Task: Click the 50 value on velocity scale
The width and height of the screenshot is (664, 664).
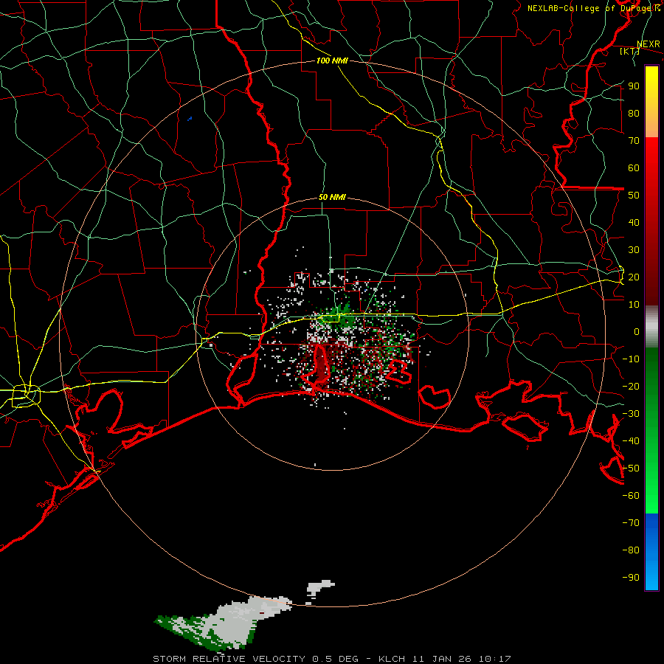Action: [x=634, y=196]
